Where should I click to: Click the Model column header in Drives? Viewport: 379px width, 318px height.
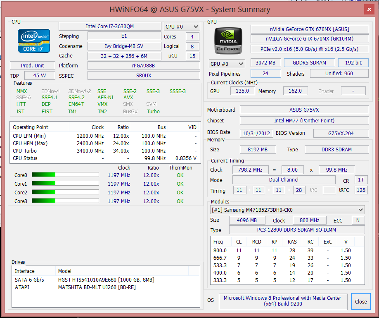122,271
